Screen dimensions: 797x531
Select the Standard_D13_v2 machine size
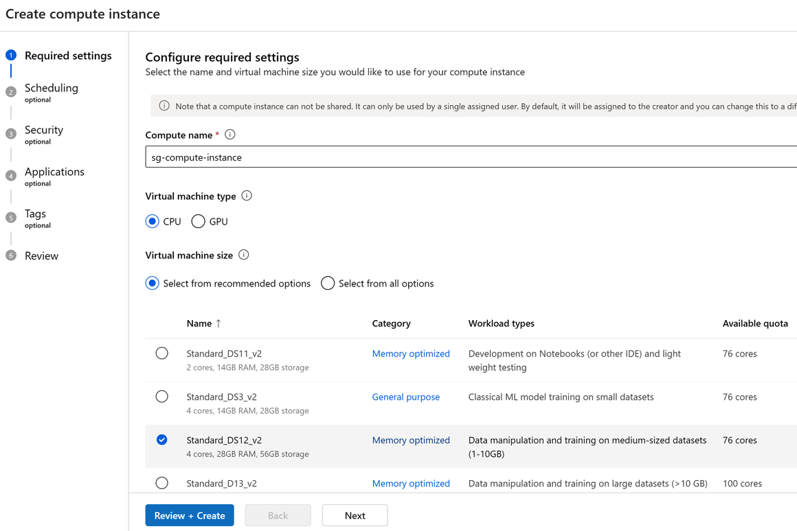coord(161,483)
